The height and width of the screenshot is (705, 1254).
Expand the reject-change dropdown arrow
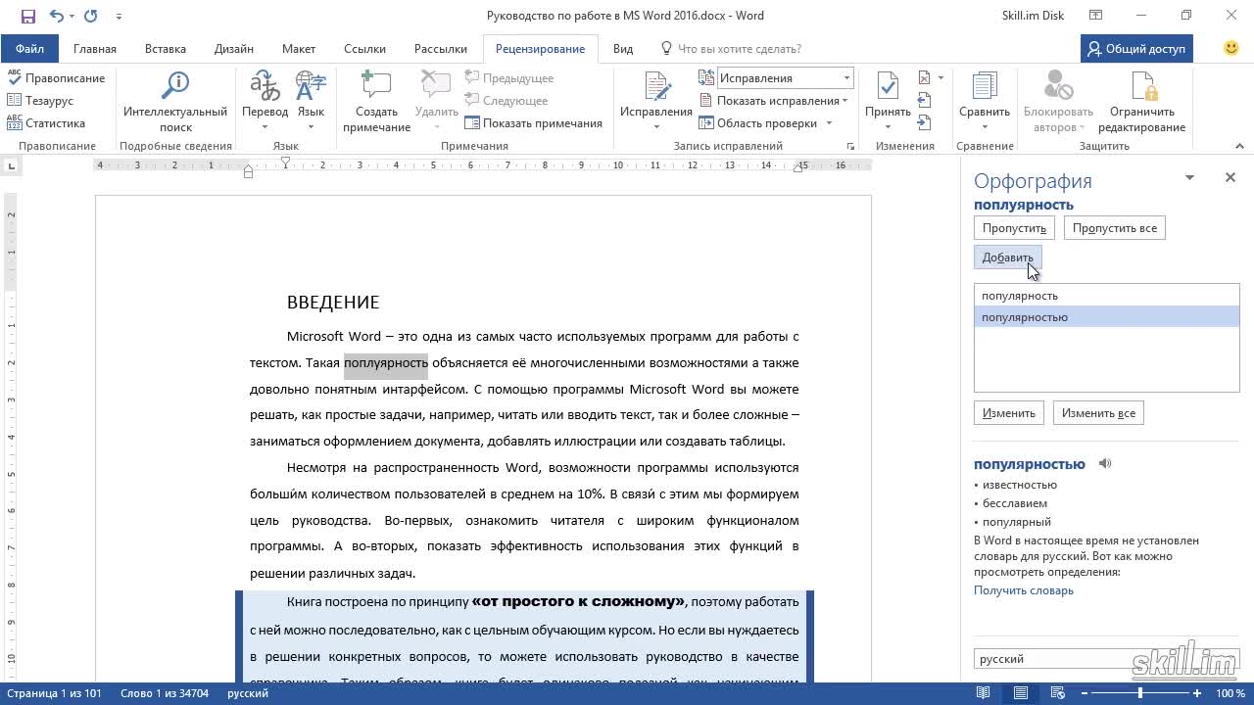point(940,78)
